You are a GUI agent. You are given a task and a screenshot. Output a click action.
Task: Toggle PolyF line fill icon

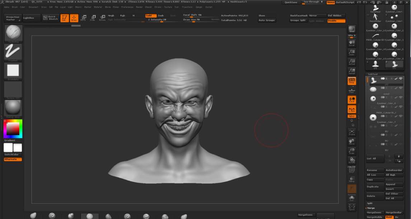pos(352,170)
